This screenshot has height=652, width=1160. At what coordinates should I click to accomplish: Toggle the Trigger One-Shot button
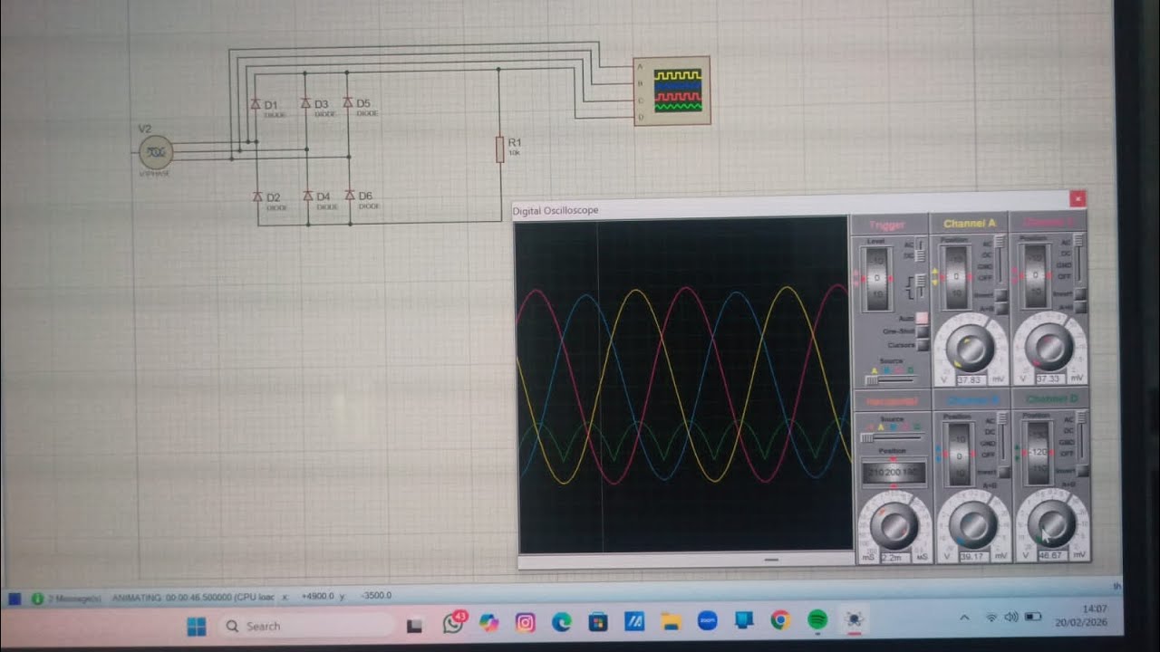(x=923, y=331)
